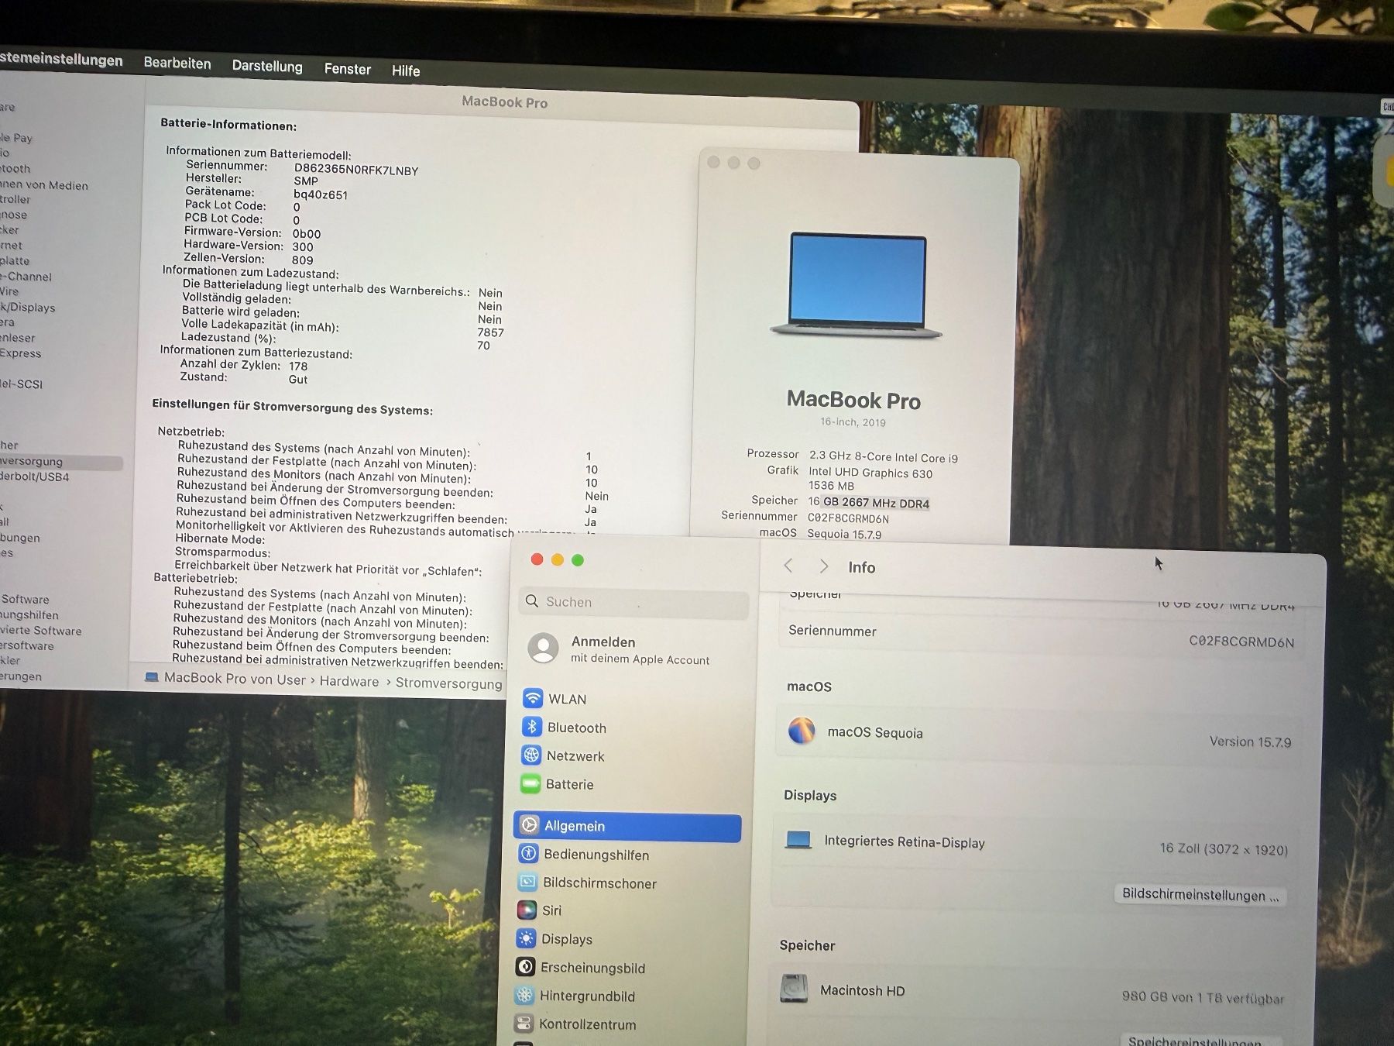Click Stromversorgung in the path bar
Image resolution: width=1394 pixels, height=1046 pixels.
point(448,683)
